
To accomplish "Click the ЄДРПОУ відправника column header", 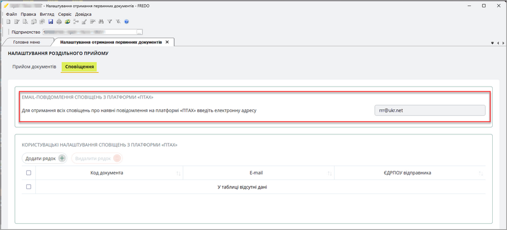I will (410, 172).
